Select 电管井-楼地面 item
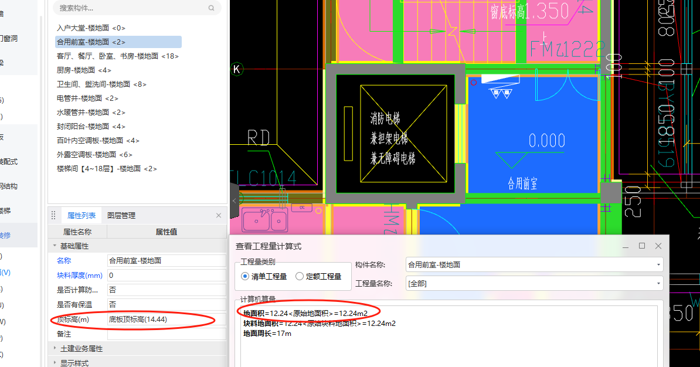Image resolution: width=700 pixels, height=367 pixels. tap(87, 98)
